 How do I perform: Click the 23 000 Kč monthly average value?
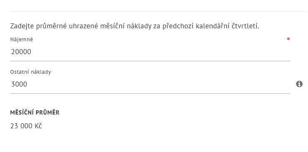(x=26, y=126)
